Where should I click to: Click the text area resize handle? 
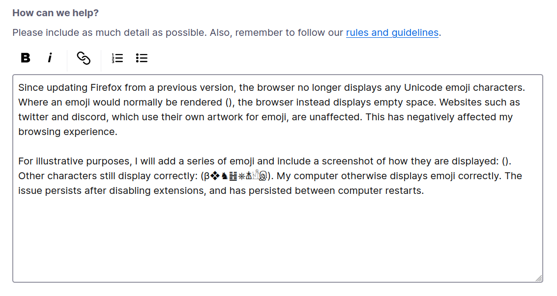coord(539,278)
